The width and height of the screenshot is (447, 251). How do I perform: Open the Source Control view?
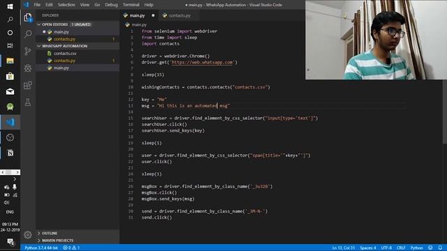click(x=28, y=51)
